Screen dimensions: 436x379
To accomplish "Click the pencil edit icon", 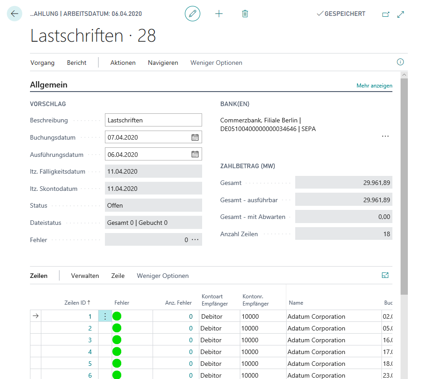I will (x=193, y=14).
